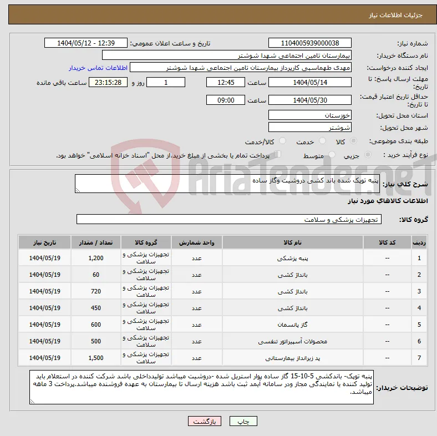
Task: Select the کالا radio button
Action: pos(353,141)
